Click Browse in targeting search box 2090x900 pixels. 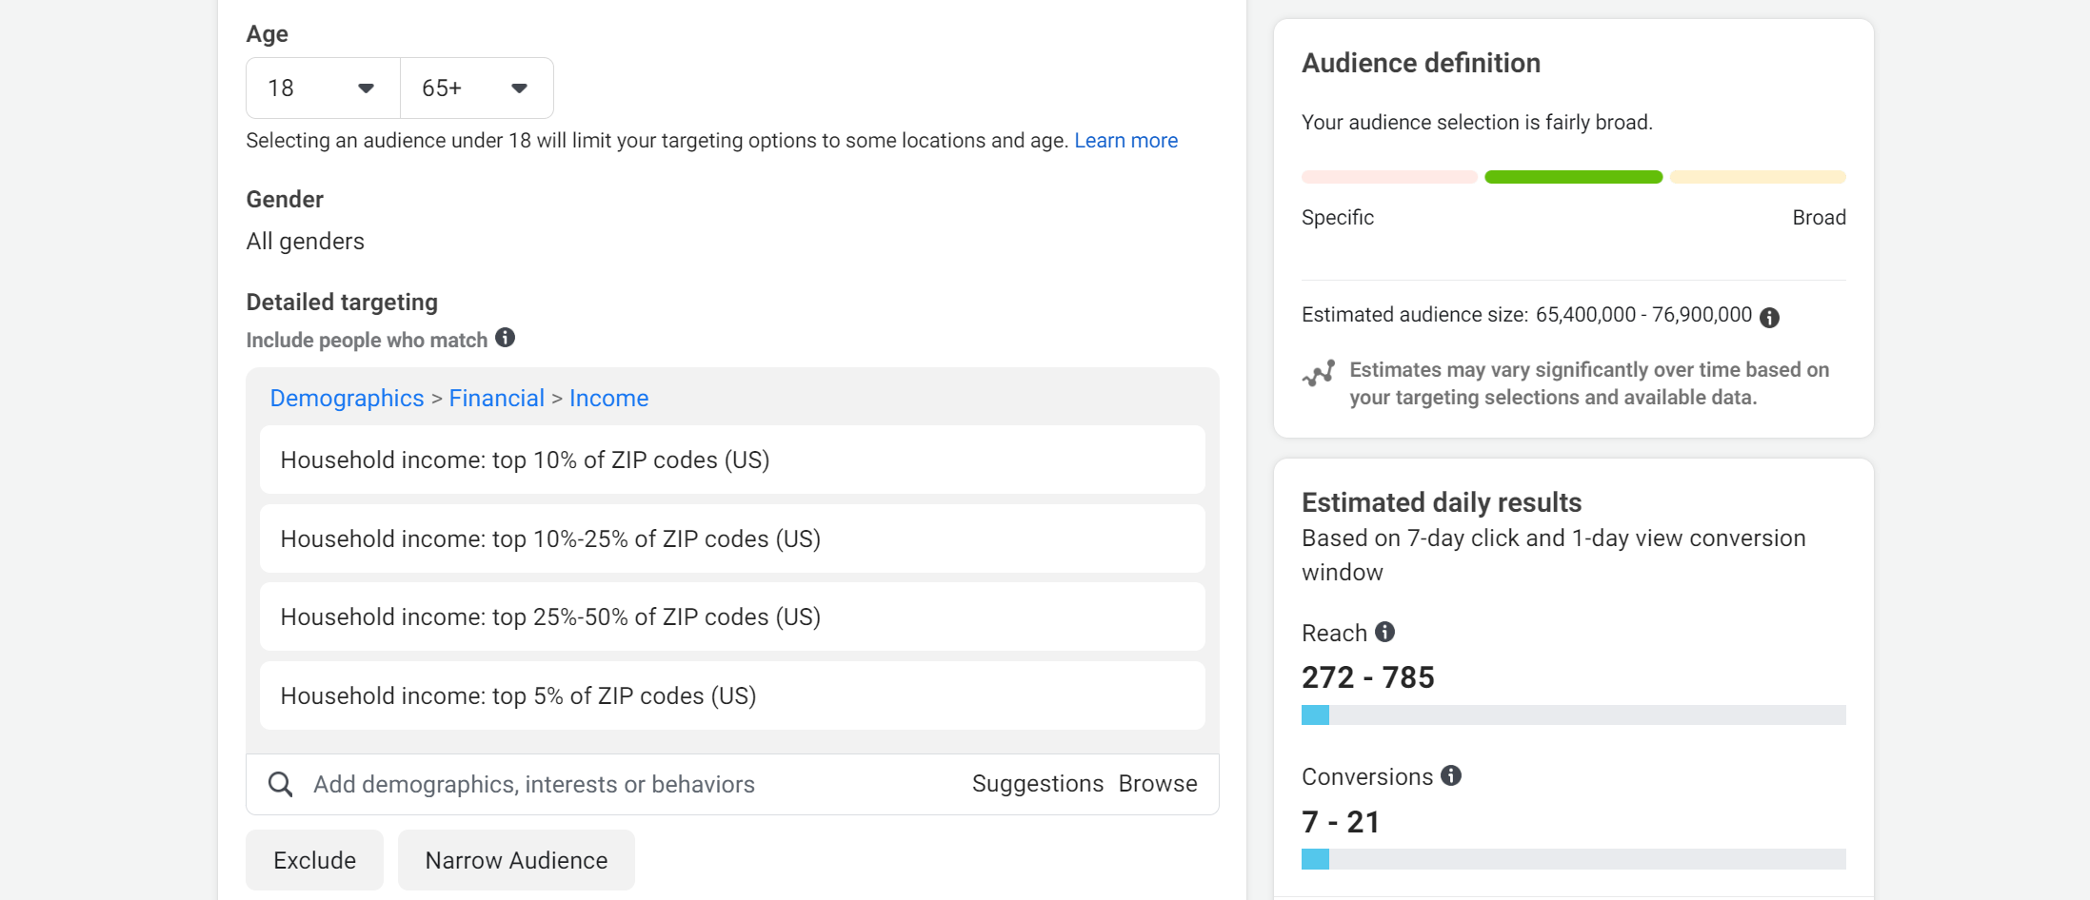pos(1158,784)
